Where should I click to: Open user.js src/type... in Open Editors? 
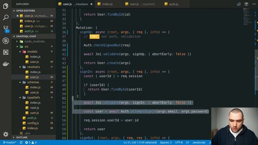[x=34, y=26]
